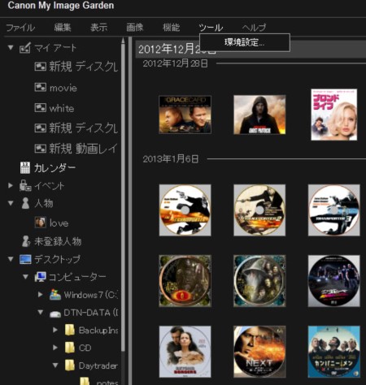366x385 pixels.
Task: Click the カレンダー calendar icon
Action: pyautogui.click(x=25, y=168)
